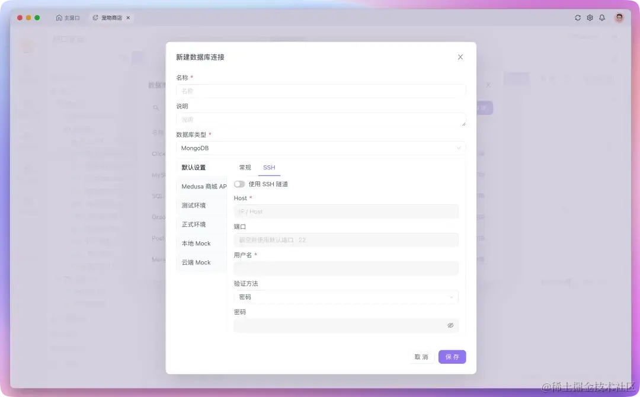The image size is (640, 397).
Task: Select the 本地 Mock environment
Action: (201, 243)
